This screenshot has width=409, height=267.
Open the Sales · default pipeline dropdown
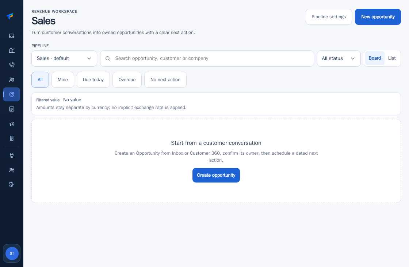click(x=64, y=59)
